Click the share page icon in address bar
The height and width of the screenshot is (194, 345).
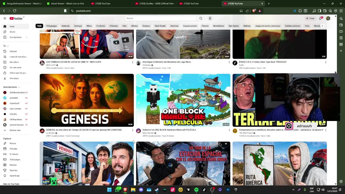tap(247, 11)
